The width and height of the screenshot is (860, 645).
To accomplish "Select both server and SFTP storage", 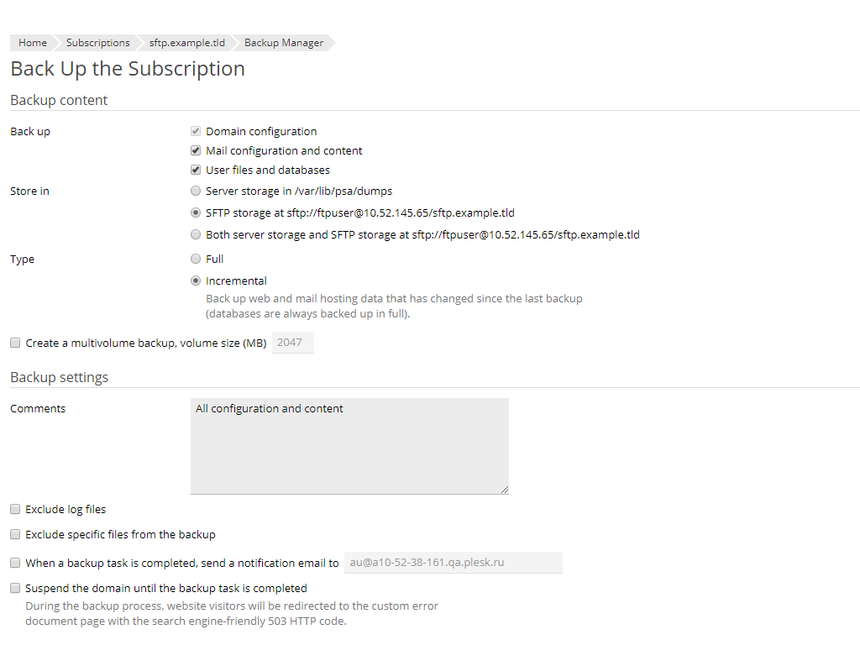I will (x=196, y=235).
